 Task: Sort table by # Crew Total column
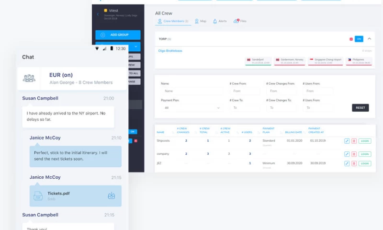(x=204, y=130)
